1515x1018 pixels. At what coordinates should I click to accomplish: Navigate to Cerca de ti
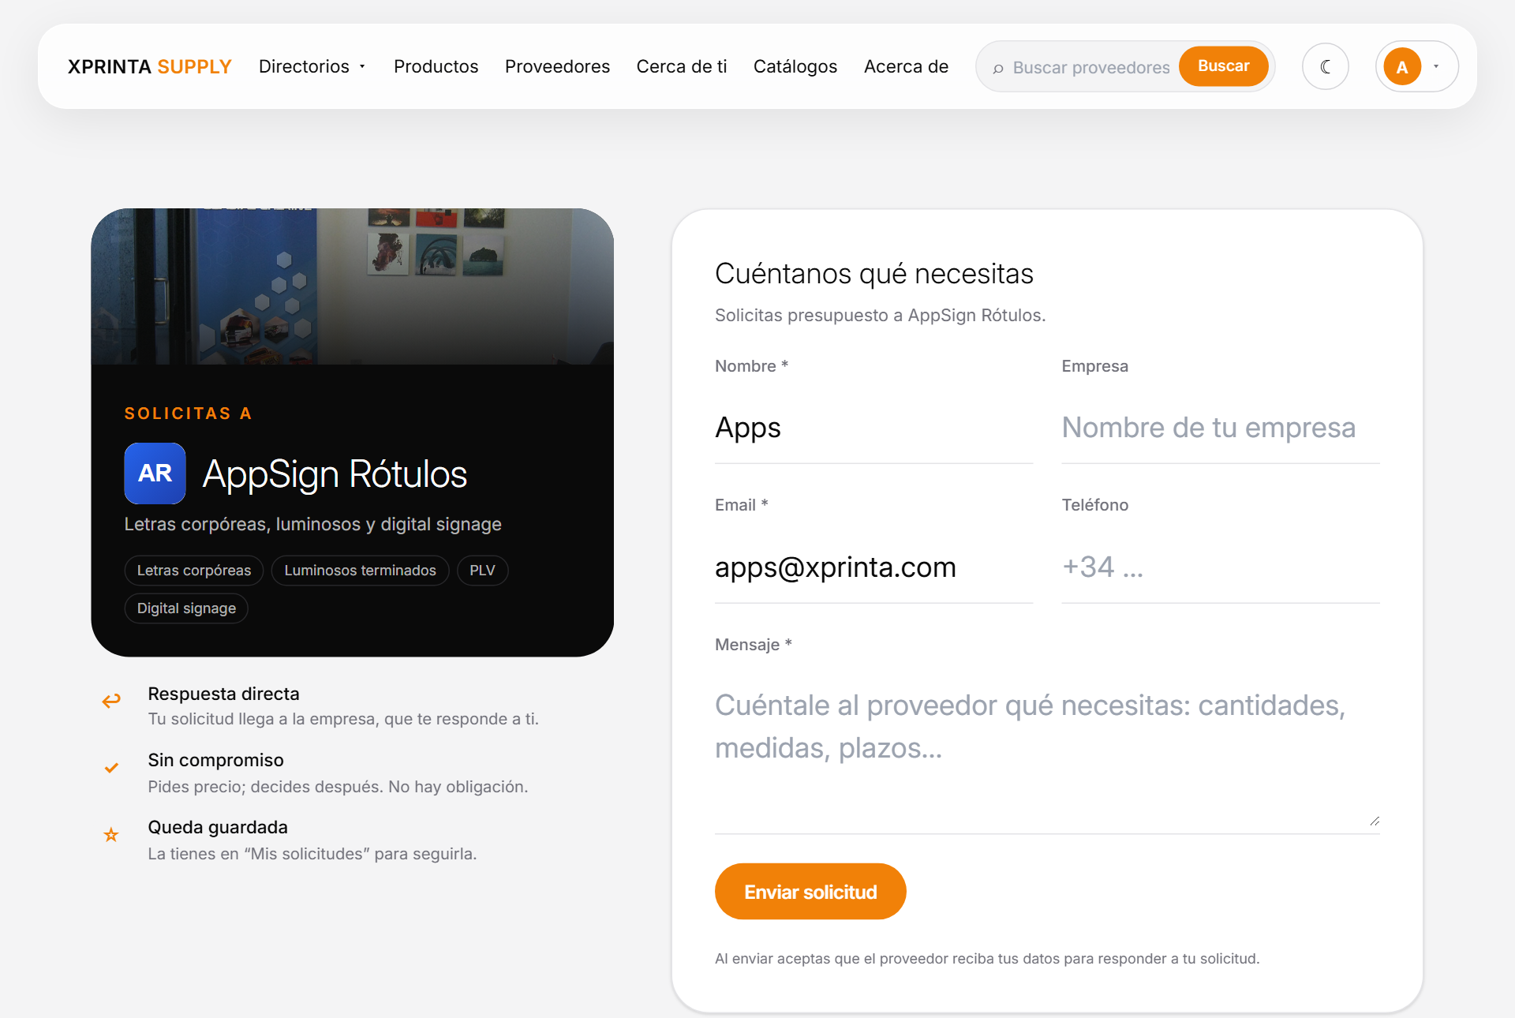(682, 66)
